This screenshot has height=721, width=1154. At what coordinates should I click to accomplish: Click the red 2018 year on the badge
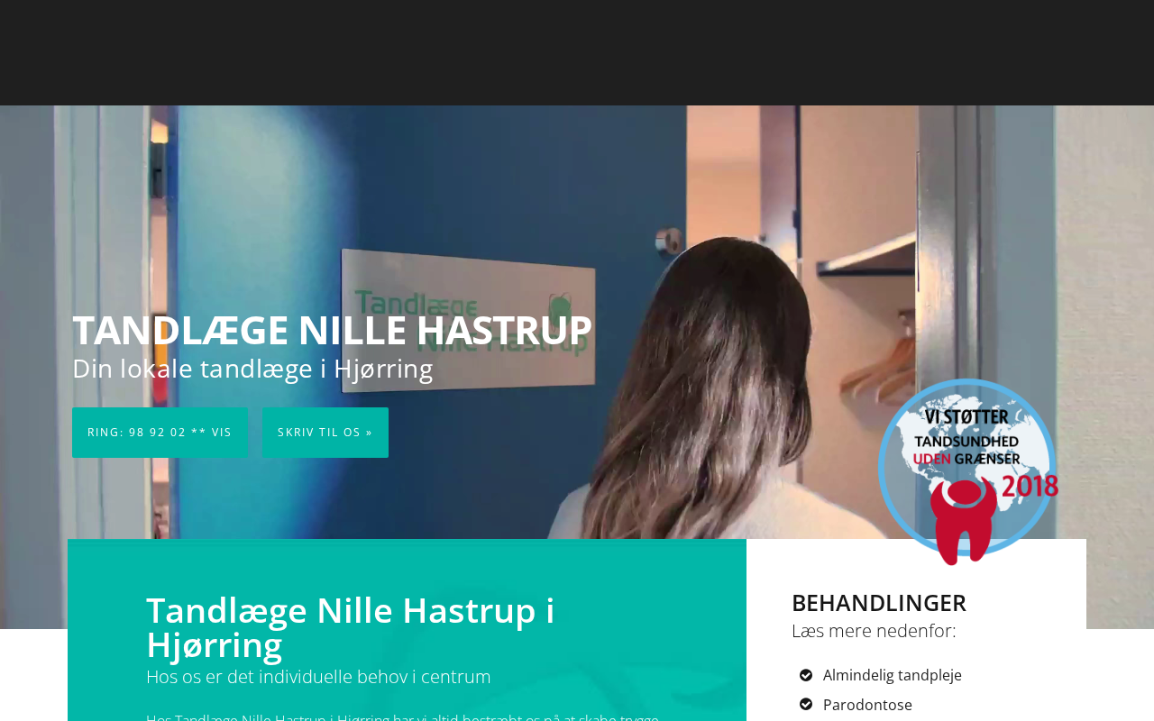pyautogui.click(x=1030, y=487)
